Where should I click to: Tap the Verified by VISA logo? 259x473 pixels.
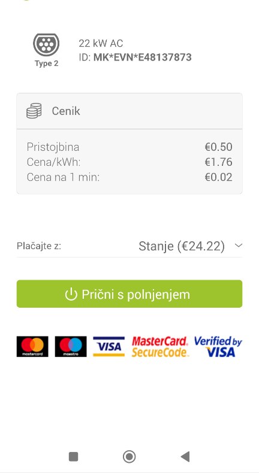click(x=218, y=346)
